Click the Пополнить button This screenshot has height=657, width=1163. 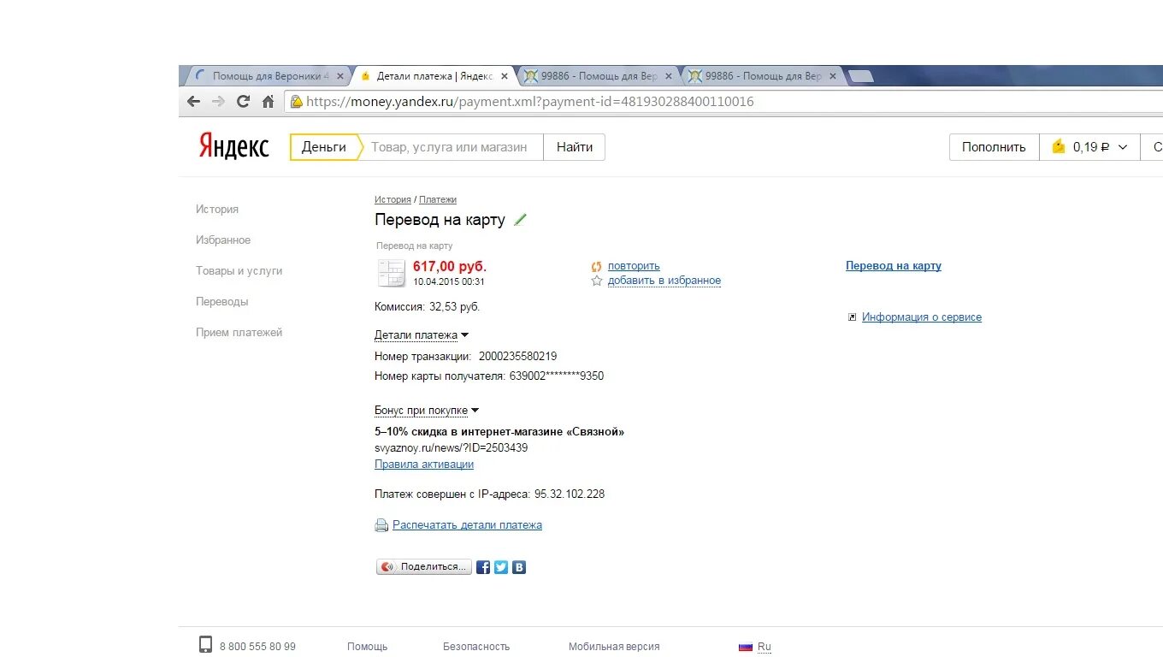(x=994, y=147)
